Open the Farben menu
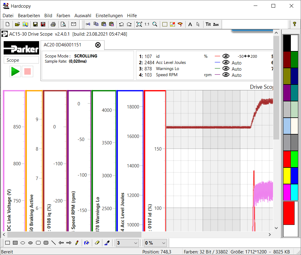Image resolution: width=301 pixels, height=255 pixels. (x=63, y=16)
